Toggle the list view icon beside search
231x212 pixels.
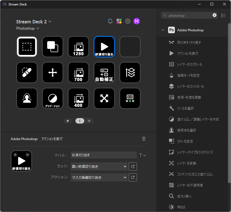tap(223, 15)
